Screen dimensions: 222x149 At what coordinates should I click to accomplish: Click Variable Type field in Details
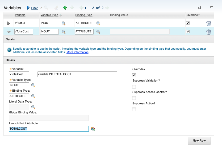tap(19, 85)
